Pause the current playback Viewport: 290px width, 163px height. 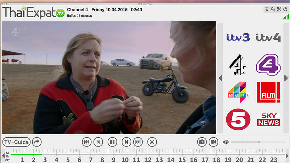[x=112, y=142]
